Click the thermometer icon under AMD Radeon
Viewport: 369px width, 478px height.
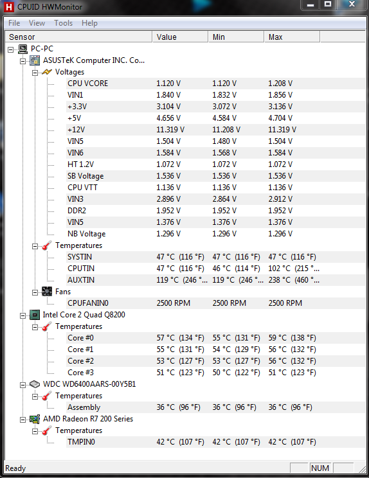(x=47, y=430)
